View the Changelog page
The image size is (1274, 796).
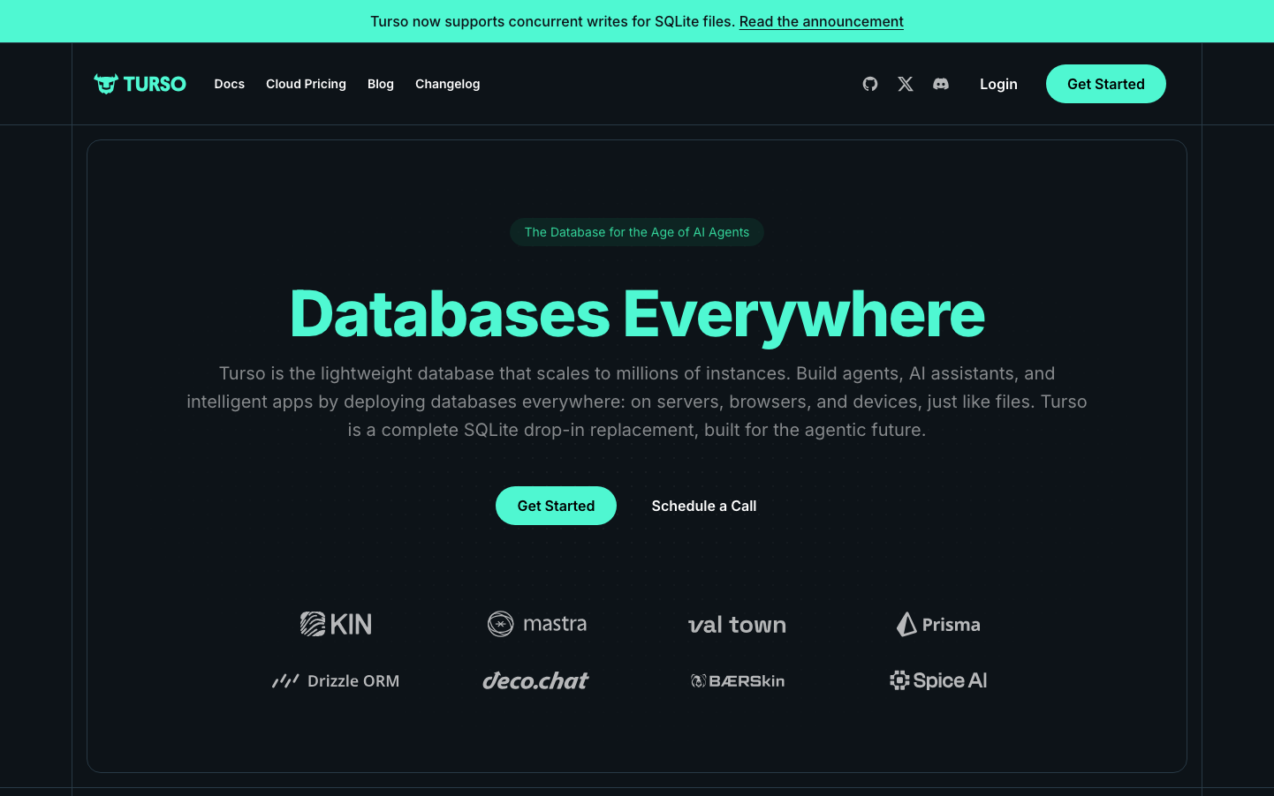[447, 84]
